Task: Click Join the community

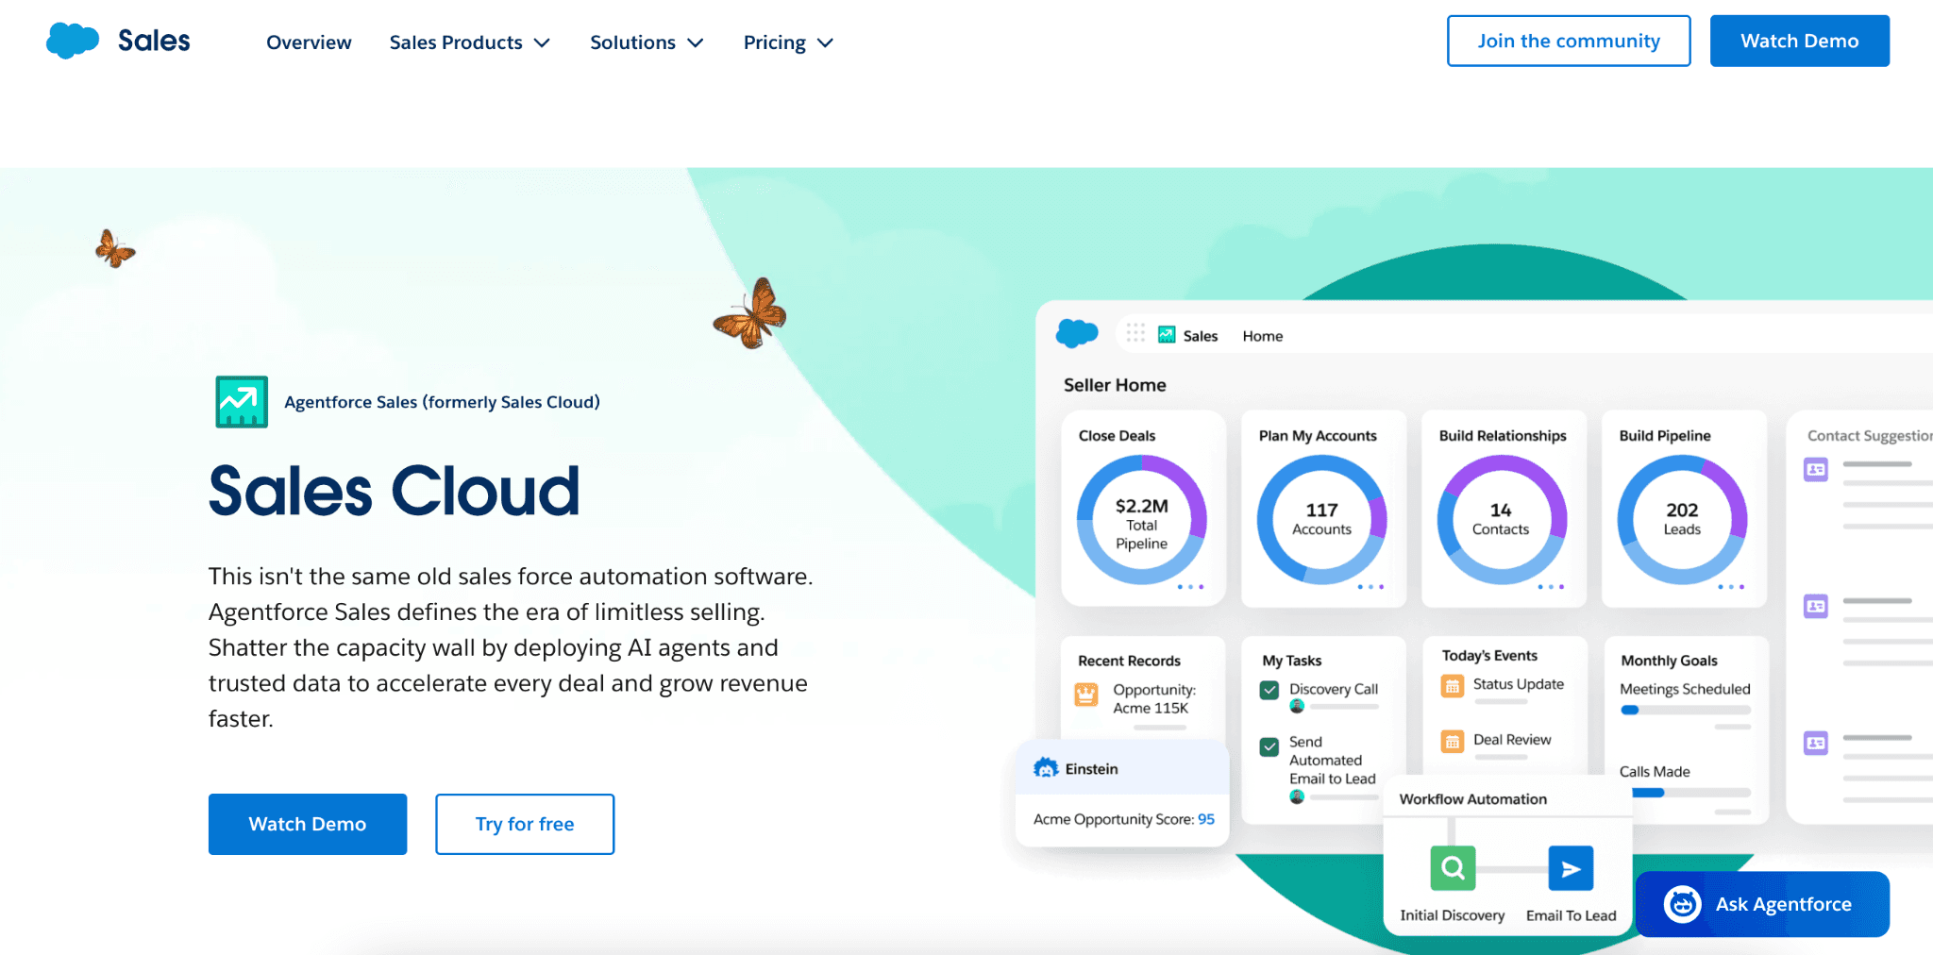Action: (1568, 41)
